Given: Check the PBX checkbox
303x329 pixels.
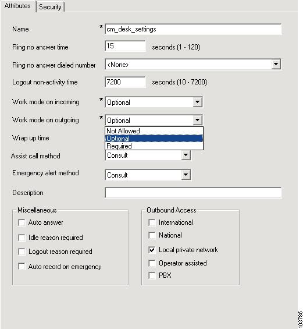Looking at the screenshot, I should (x=152, y=275).
